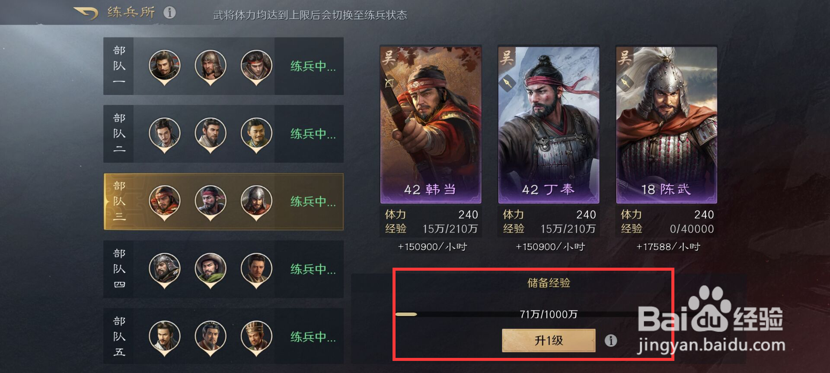Screen dimensions: 830x373
Task: Click 练兵中 status of 部队一
Action: click(313, 66)
